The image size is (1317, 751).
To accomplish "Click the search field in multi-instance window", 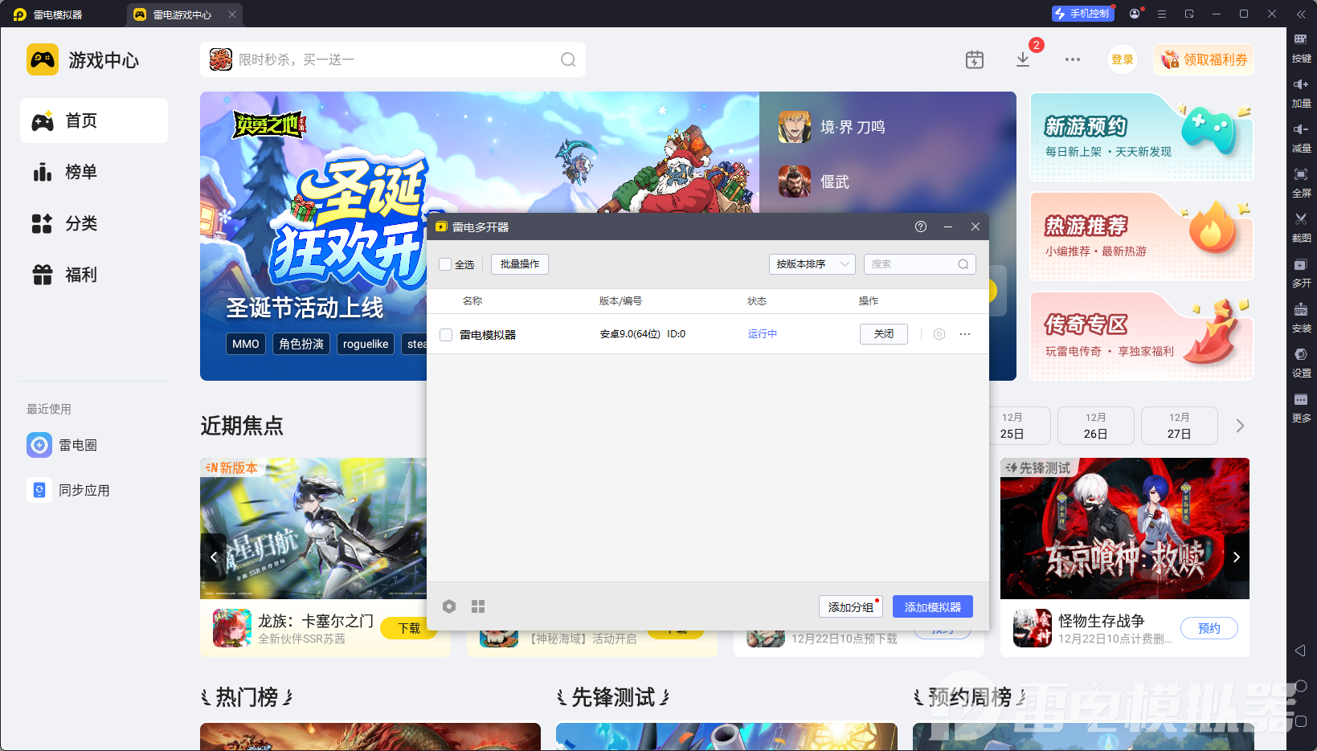I will tap(913, 264).
